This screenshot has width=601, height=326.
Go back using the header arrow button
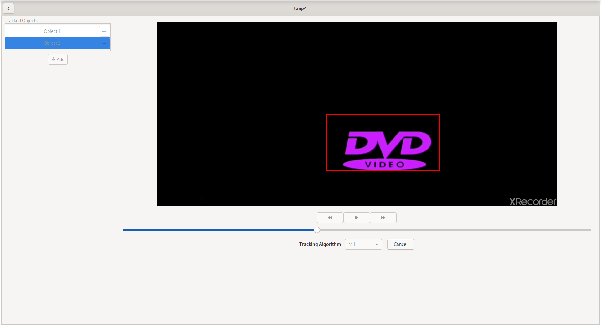pos(9,8)
